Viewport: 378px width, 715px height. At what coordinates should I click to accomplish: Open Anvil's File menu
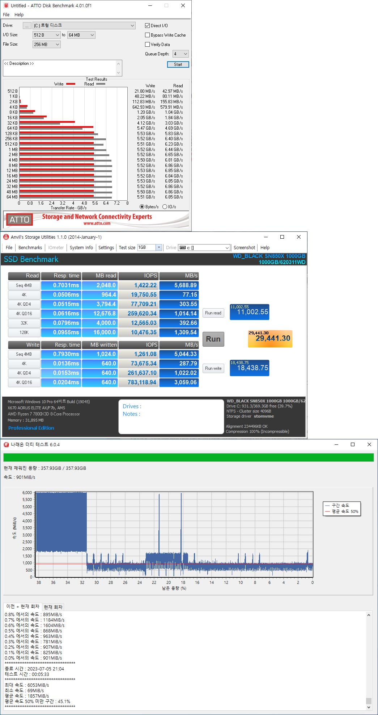[9, 248]
